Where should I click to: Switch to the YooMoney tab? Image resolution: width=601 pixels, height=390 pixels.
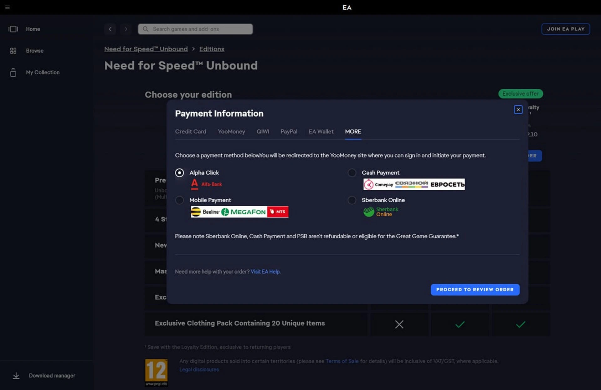231,132
